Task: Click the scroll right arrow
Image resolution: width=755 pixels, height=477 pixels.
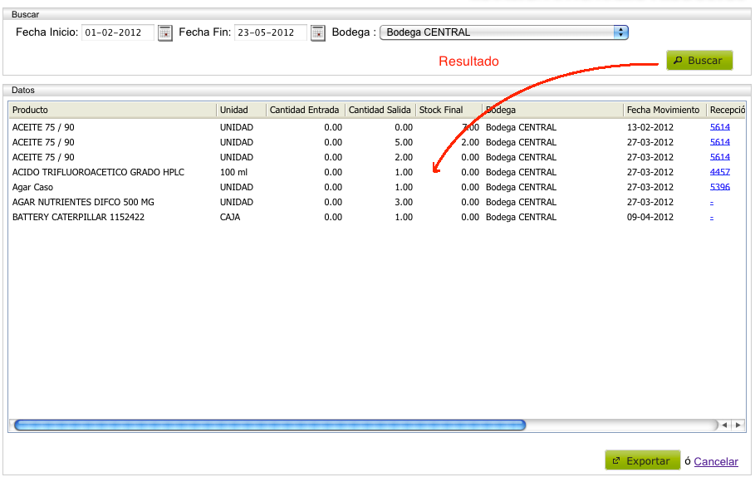Action: point(738,425)
